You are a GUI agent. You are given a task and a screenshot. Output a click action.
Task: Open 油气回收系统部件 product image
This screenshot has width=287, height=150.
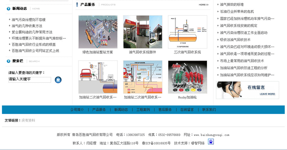point(143,32)
